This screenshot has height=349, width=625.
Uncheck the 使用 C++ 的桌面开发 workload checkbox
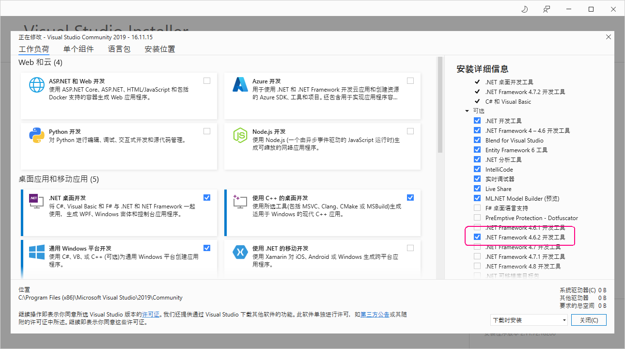(x=410, y=197)
